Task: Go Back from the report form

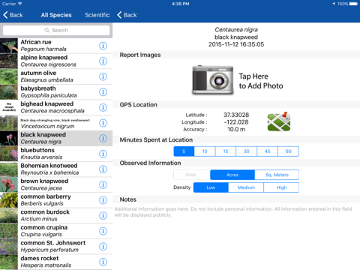Action: (127, 15)
